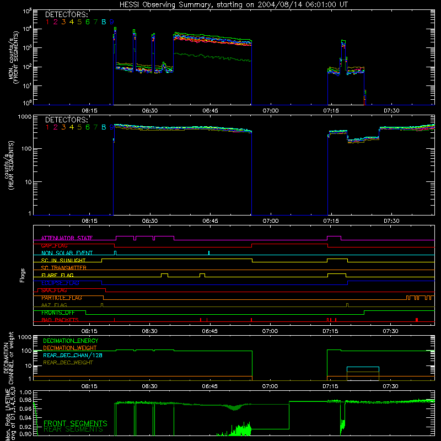Select the ECLIPSE_FLAG label

coord(60,283)
